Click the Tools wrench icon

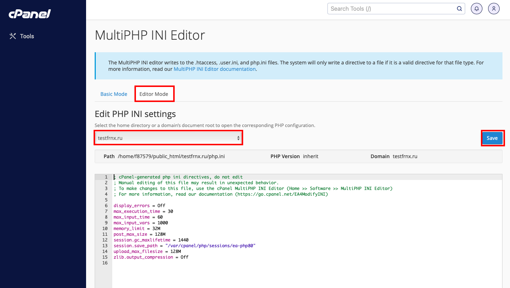tap(13, 36)
